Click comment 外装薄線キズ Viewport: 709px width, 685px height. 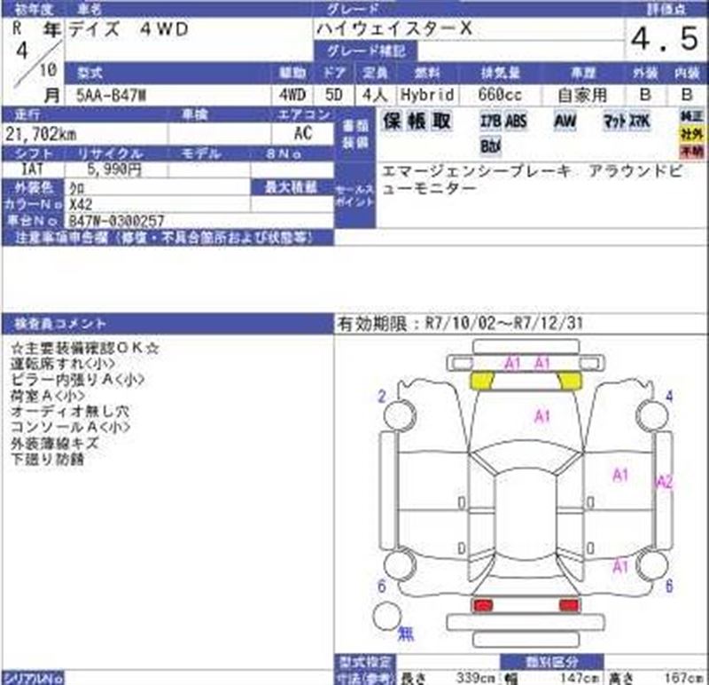point(54,443)
